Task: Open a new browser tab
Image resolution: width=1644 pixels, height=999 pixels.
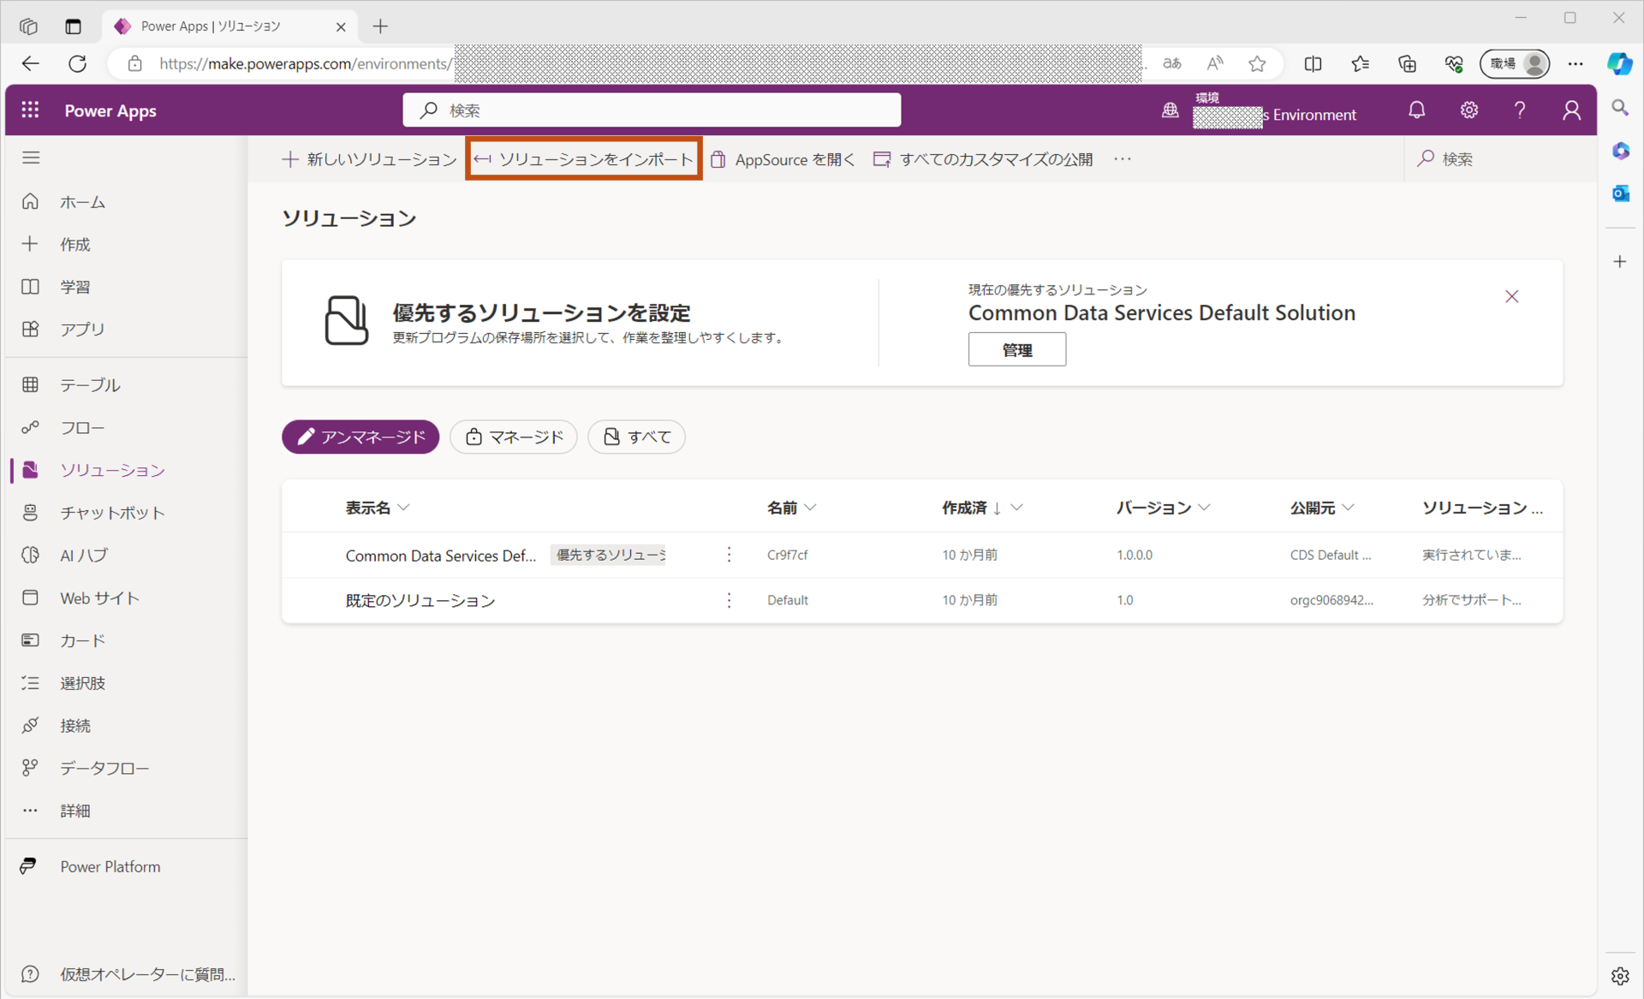Action: [380, 27]
